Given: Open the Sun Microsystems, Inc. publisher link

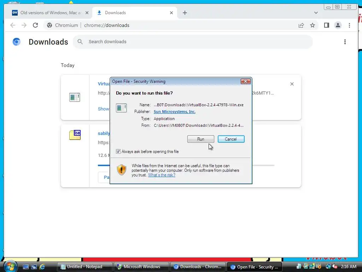Looking at the screenshot, I should [x=175, y=112].
